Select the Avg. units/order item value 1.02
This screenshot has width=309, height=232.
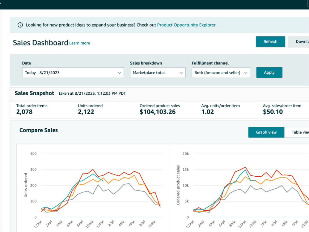(x=208, y=112)
